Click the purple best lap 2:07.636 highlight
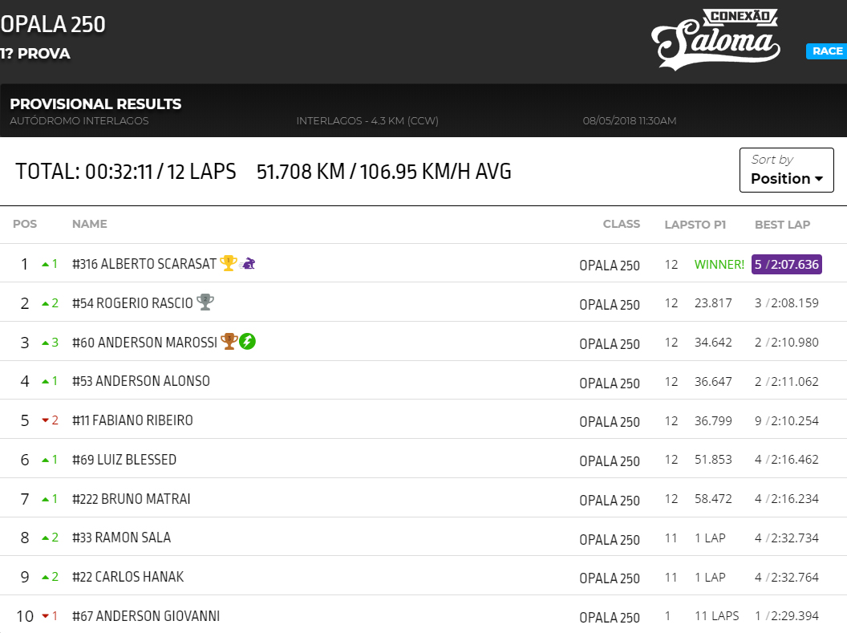Image resolution: width=847 pixels, height=633 pixels. coord(786,264)
